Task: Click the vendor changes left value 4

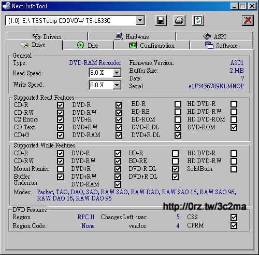Action: coord(178,226)
